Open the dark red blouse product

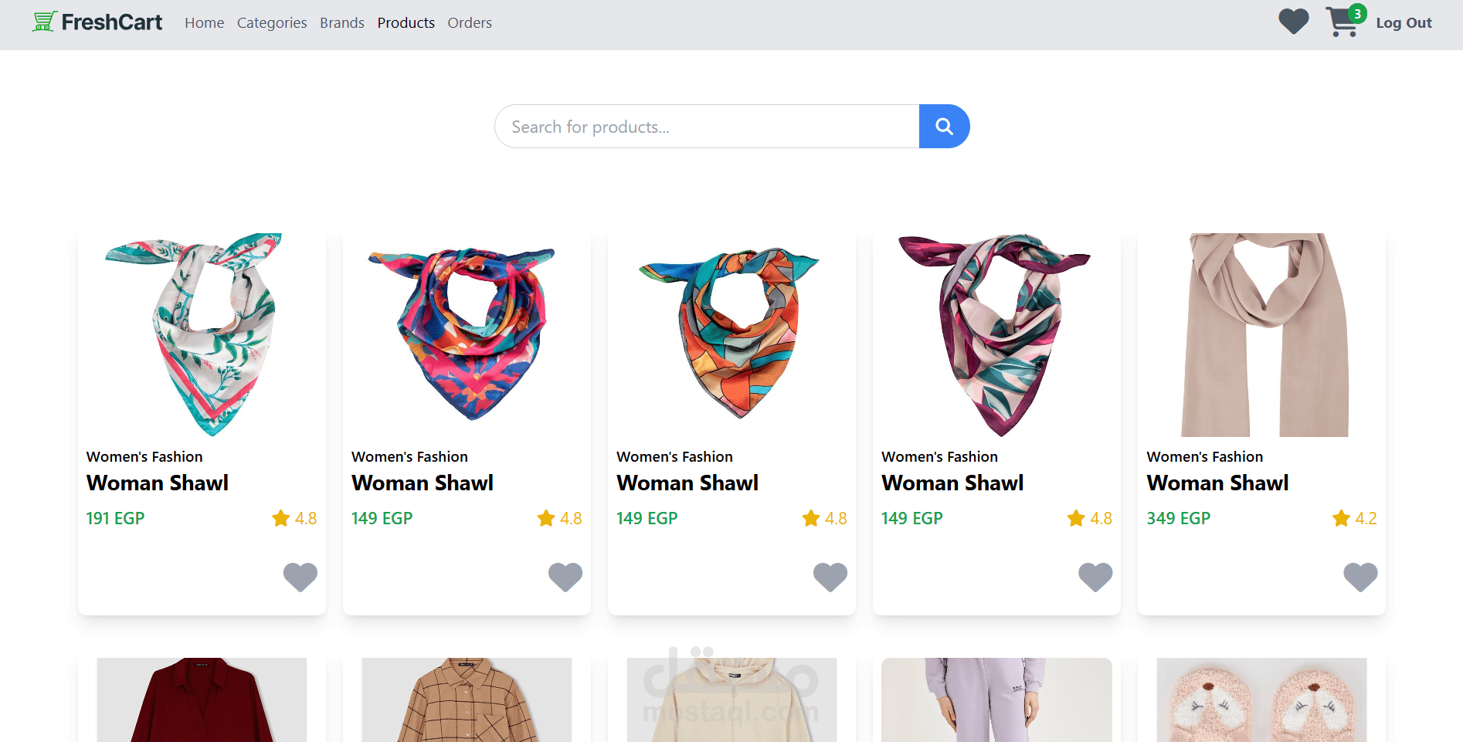click(x=202, y=700)
